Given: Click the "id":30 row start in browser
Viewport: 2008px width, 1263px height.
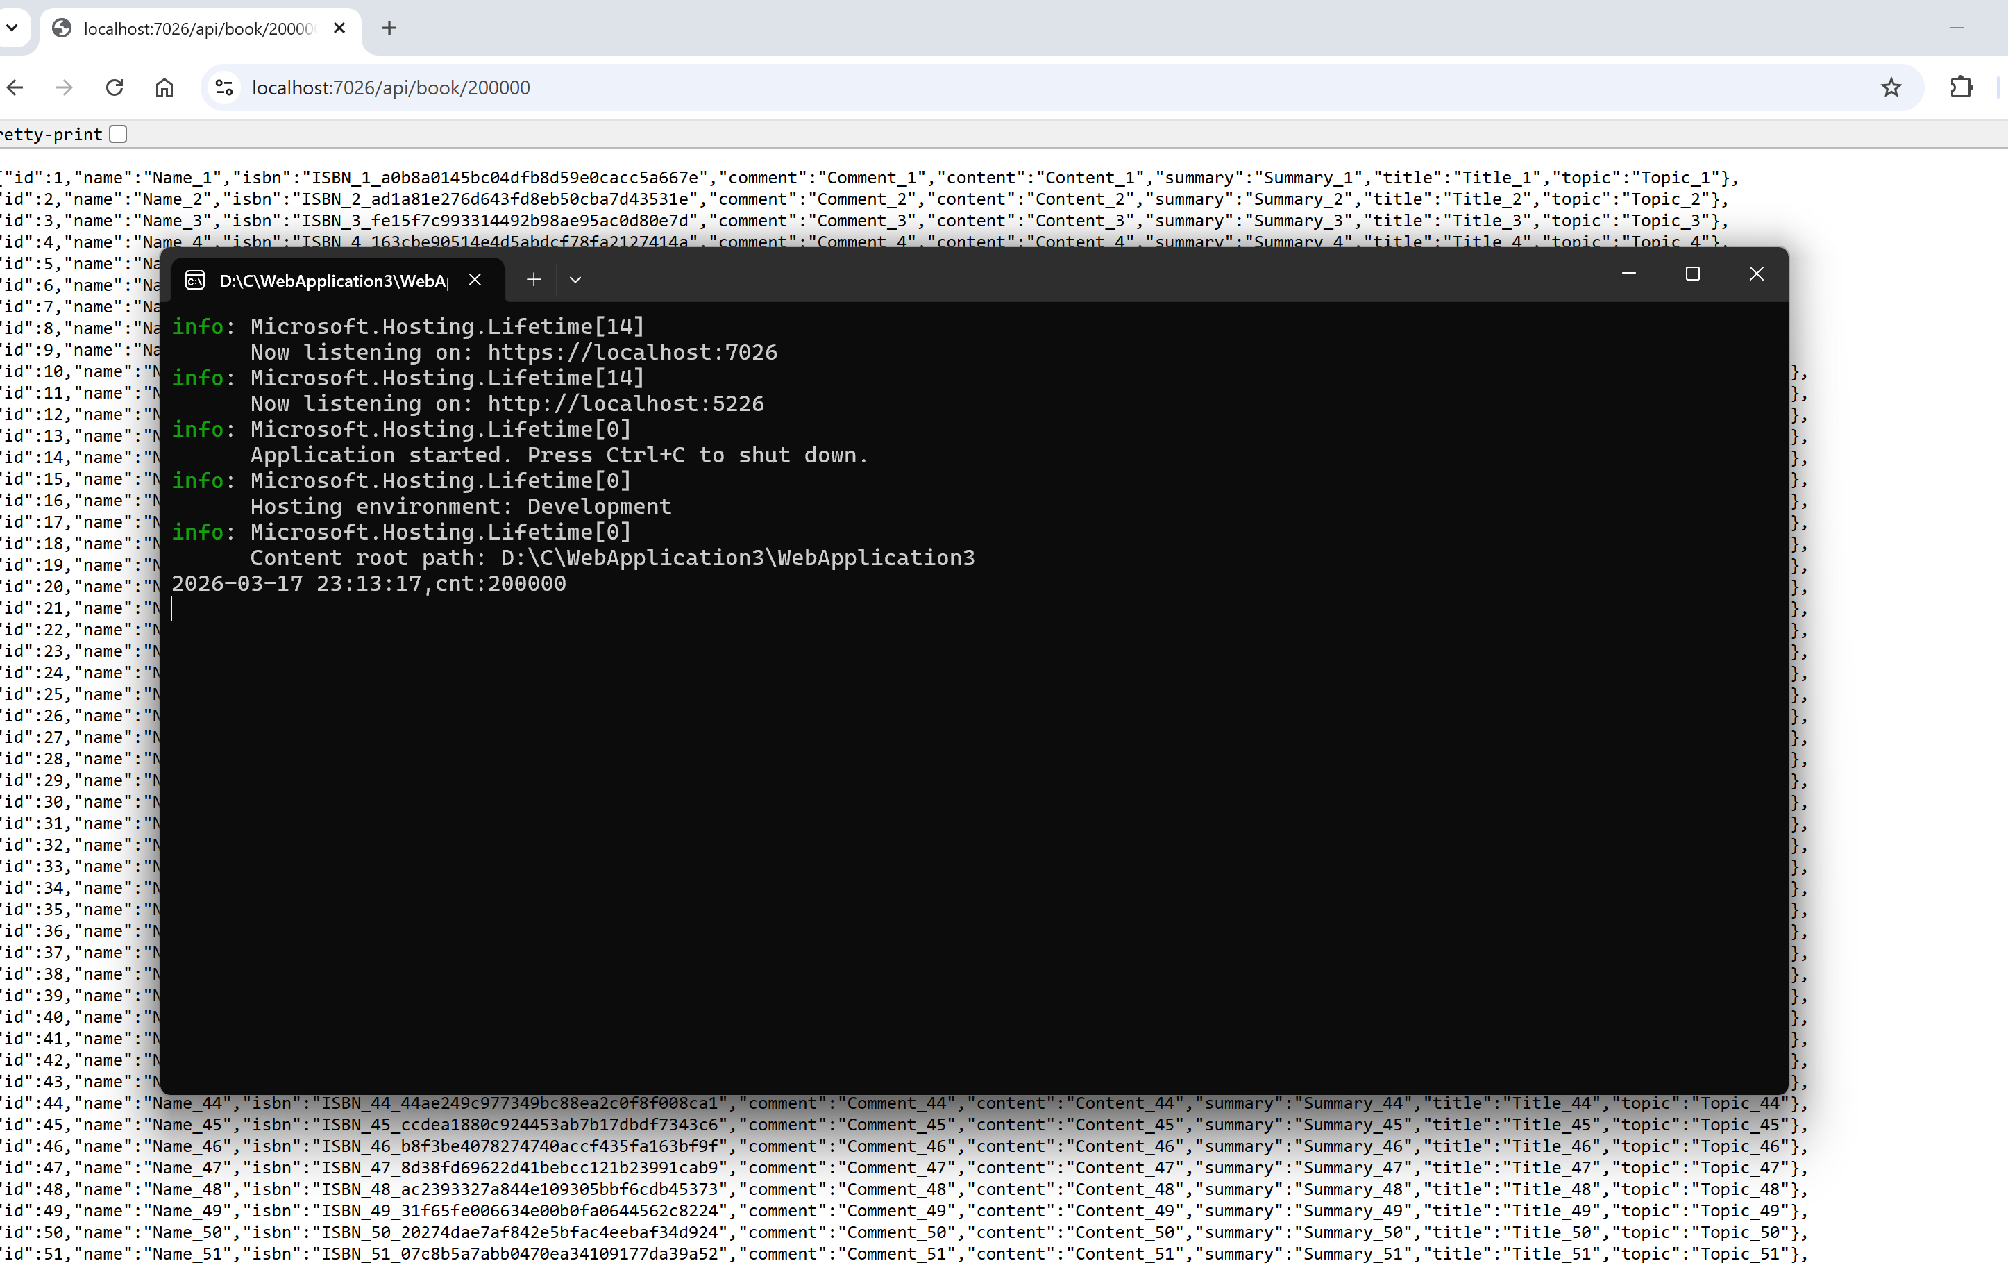Looking at the screenshot, I should pos(33,803).
